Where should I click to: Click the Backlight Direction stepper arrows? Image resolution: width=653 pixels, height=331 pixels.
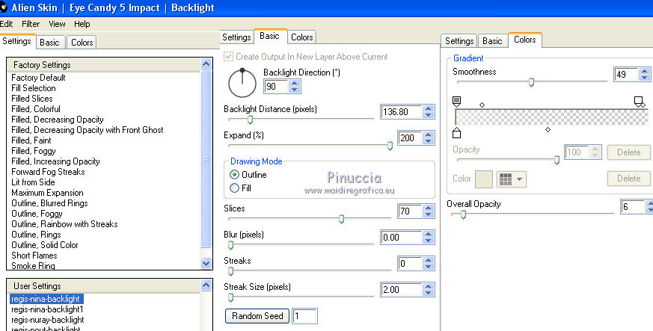pyautogui.click(x=295, y=86)
